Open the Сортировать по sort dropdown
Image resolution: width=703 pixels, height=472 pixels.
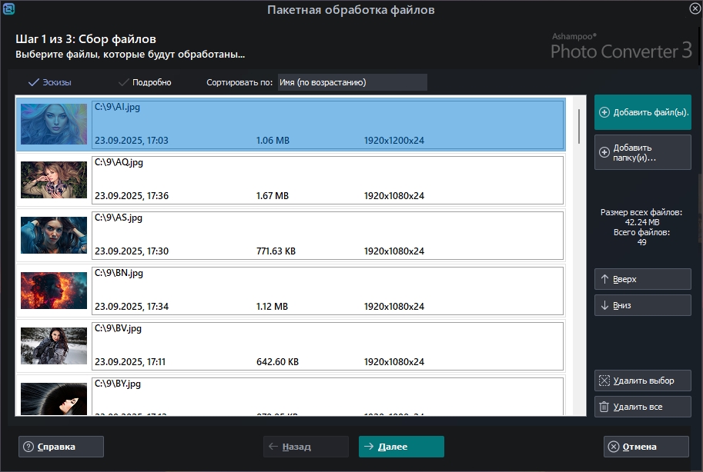click(352, 82)
